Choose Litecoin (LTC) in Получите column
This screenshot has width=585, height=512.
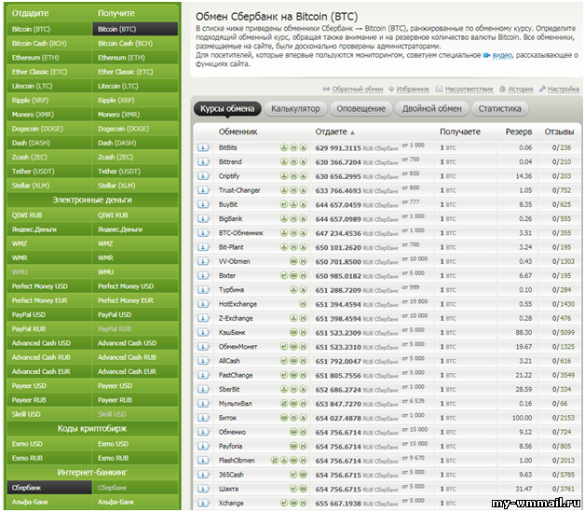[135, 86]
